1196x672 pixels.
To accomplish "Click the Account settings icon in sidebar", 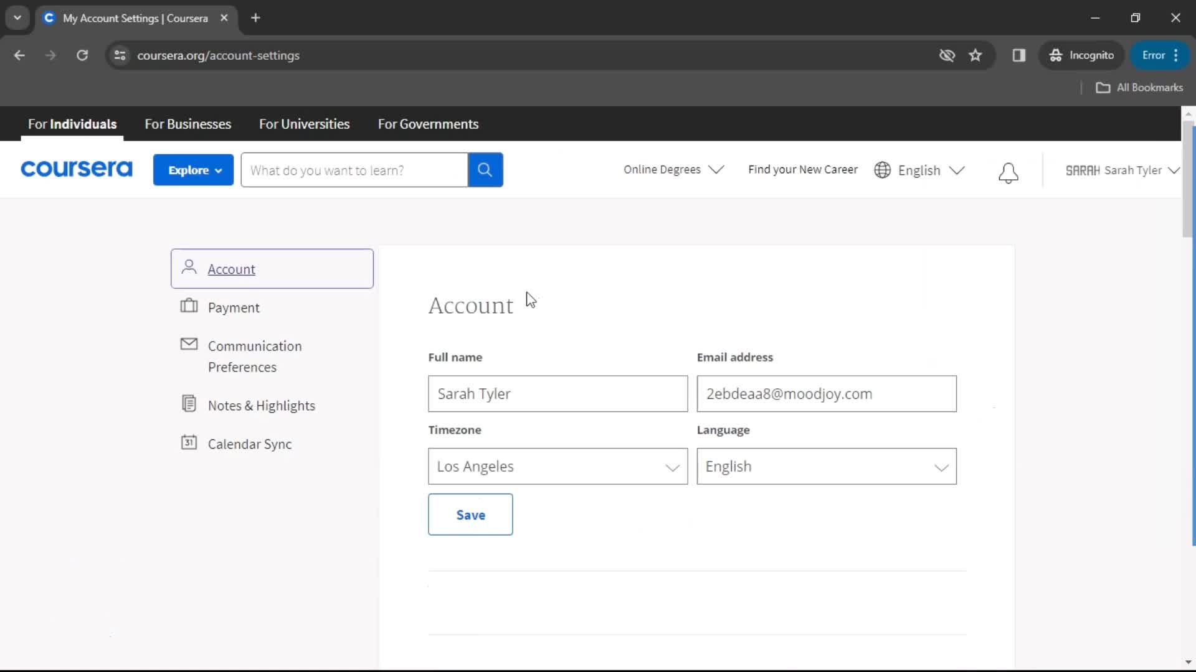I will click(x=189, y=267).
